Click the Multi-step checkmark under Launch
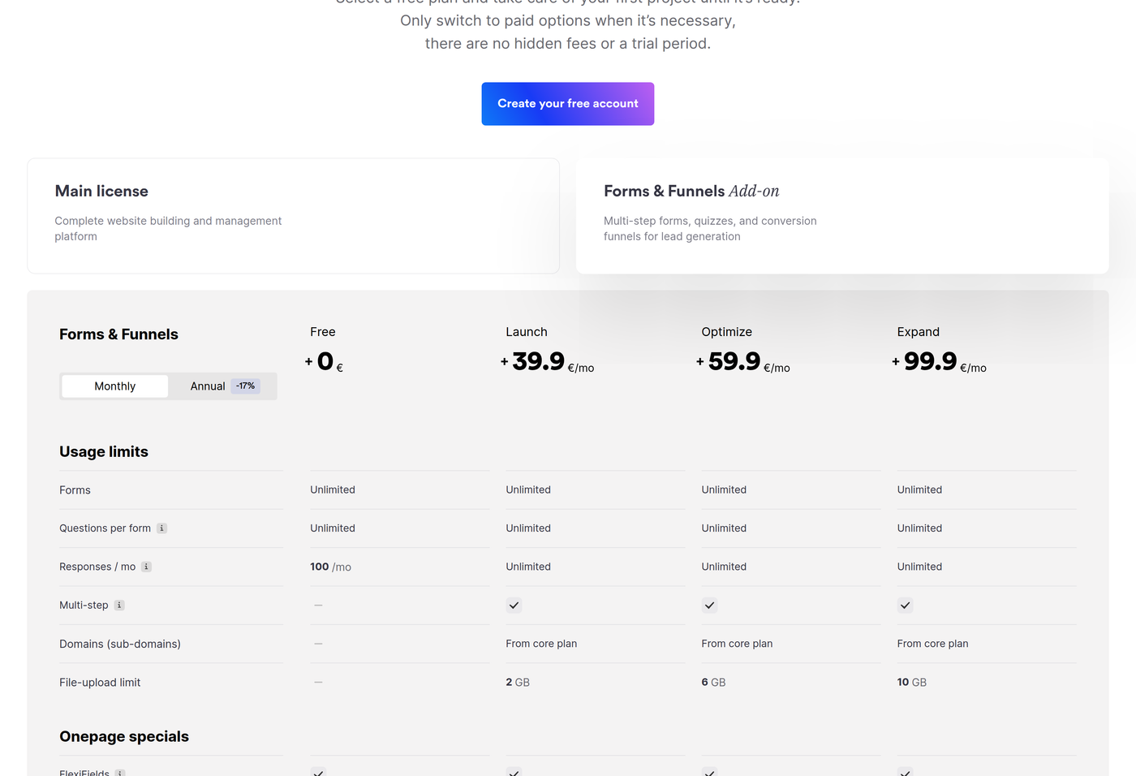The width and height of the screenshot is (1136, 776). [x=514, y=606]
